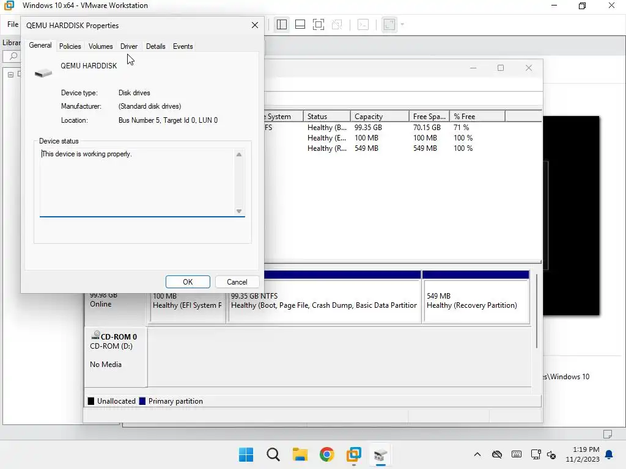Switch to the Events tab
Viewport: 626px width, 469px height.
pyautogui.click(x=183, y=46)
